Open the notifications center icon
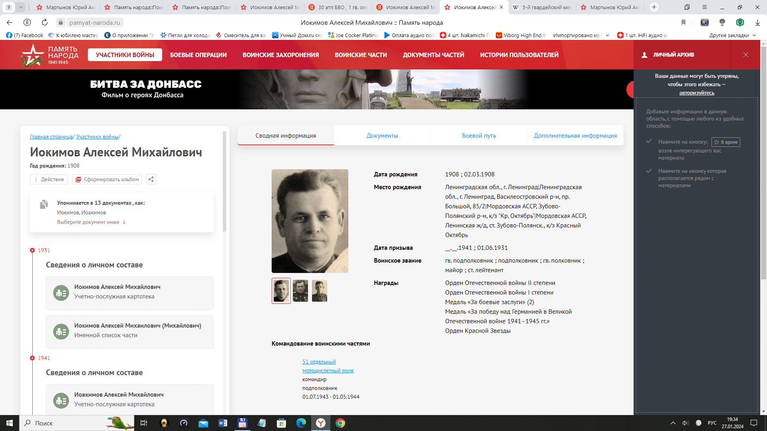 click(x=754, y=423)
